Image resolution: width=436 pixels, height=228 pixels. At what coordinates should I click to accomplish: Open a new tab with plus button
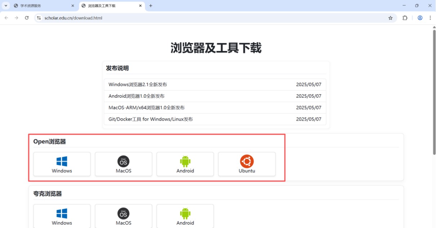151,6
